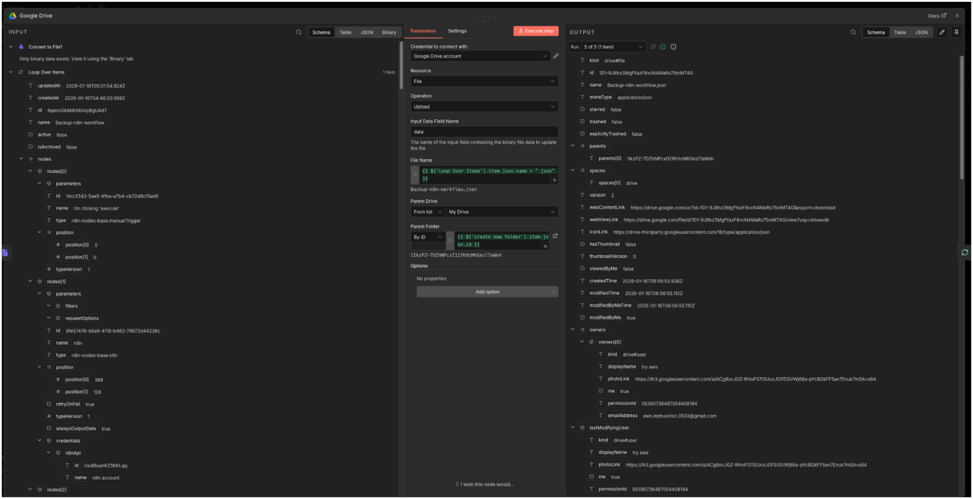Open the Resource dropdown showing File
The image size is (973, 499).
tap(484, 81)
